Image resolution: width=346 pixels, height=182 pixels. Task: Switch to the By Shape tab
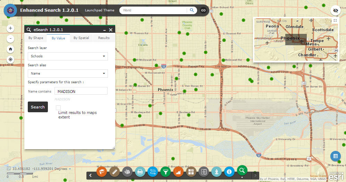36,38
